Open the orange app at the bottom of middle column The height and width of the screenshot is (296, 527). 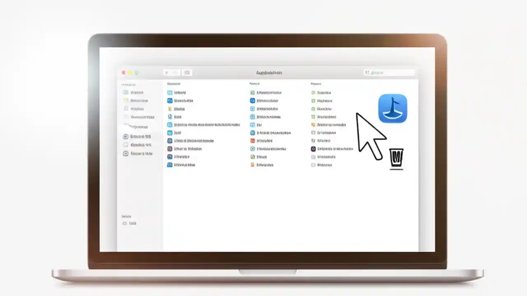click(252, 165)
